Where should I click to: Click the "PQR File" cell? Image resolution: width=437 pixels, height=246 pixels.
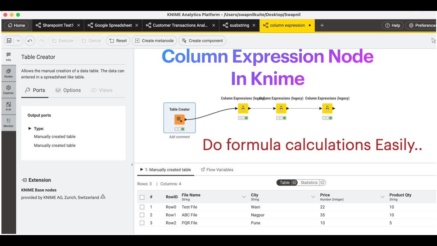[x=189, y=223]
